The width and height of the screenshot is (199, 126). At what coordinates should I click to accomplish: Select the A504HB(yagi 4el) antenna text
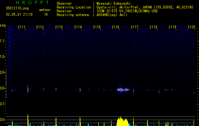point(112,15)
